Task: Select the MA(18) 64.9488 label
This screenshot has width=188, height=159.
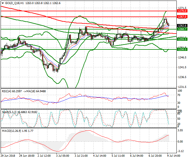Action: click(x=36, y=91)
